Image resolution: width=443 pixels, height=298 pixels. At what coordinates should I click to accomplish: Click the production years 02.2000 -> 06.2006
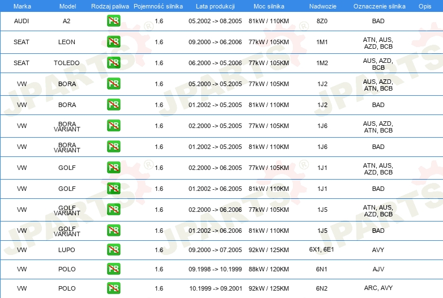point(215,210)
